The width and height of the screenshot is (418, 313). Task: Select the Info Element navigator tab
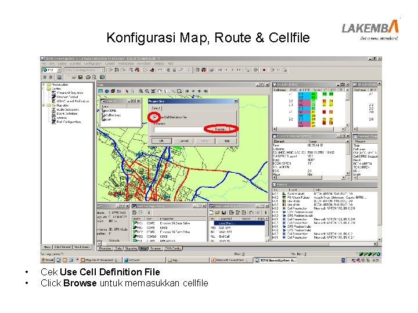[x=63, y=247]
